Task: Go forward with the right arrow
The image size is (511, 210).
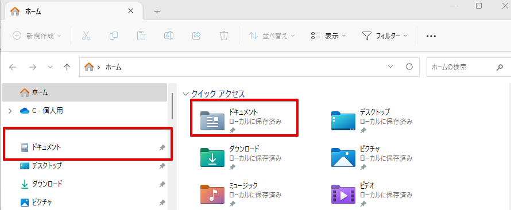Action: (x=33, y=67)
